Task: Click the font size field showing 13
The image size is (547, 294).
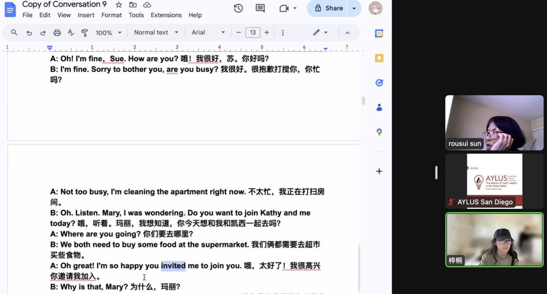Action: tap(253, 32)
